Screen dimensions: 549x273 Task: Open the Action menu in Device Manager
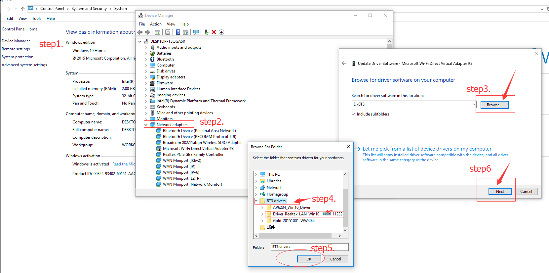pos(156,24)
